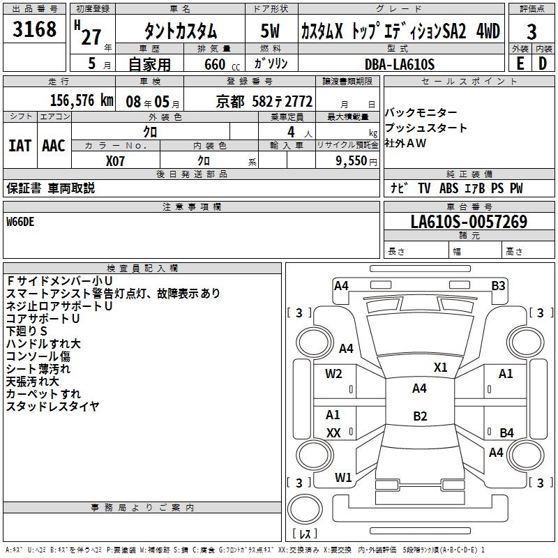Viewport: 558px width, 558px height.
Task: Click note ネジ止ロアサポートU
Action: [59, 306]
